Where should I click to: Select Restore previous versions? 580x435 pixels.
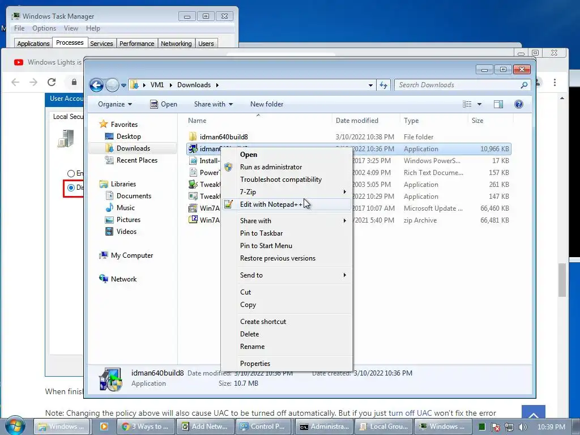tap(286, 258)
